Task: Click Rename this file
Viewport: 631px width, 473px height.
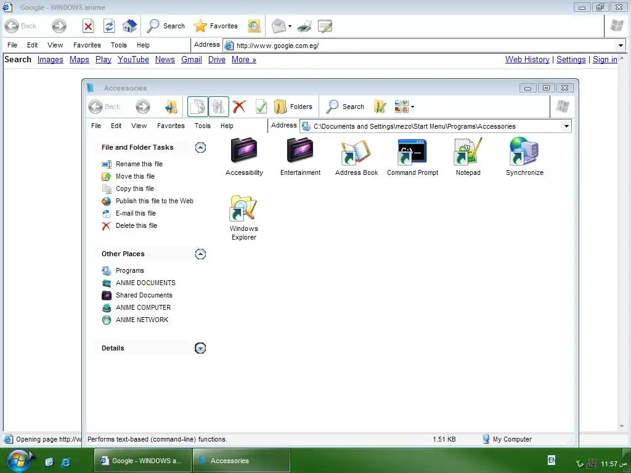Action: coord(139,164)
